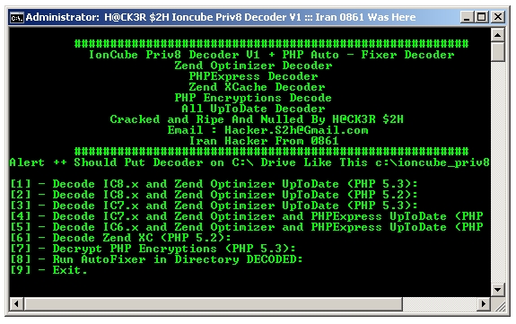This screenshot has width=516, height=324.
Task: Click 'Cracked and Ripe And Nulled' line
Action: (x=257, y=119)
